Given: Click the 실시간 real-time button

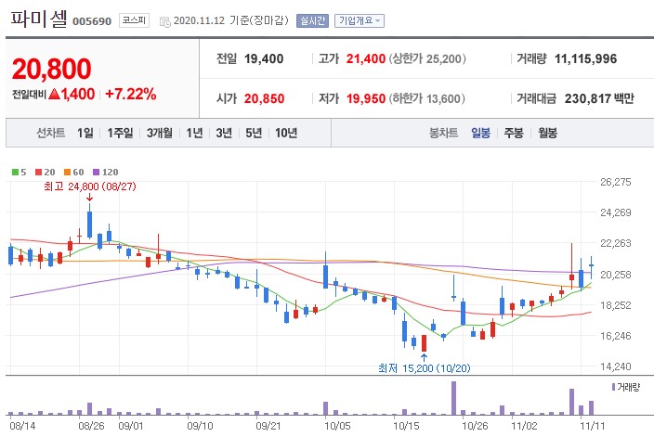Looking at the screenshot, I should click(312, 20).
